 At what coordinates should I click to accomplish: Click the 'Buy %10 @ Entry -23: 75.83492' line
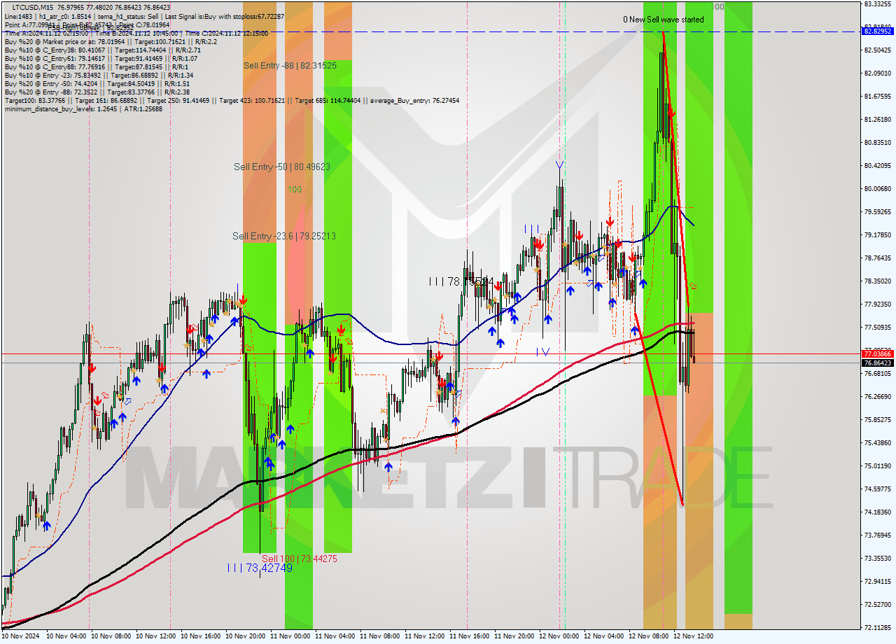(99, 75)
